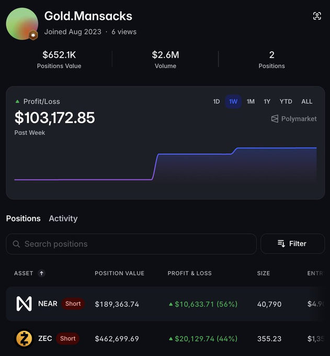
Task: Switch to the Activity tab
Action: pos(63,218)
